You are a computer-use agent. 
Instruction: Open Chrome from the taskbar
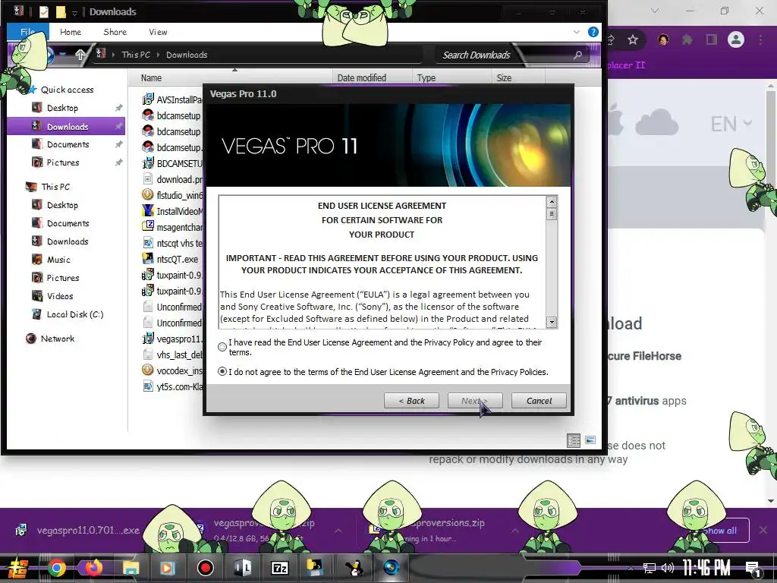pos(57,568)
